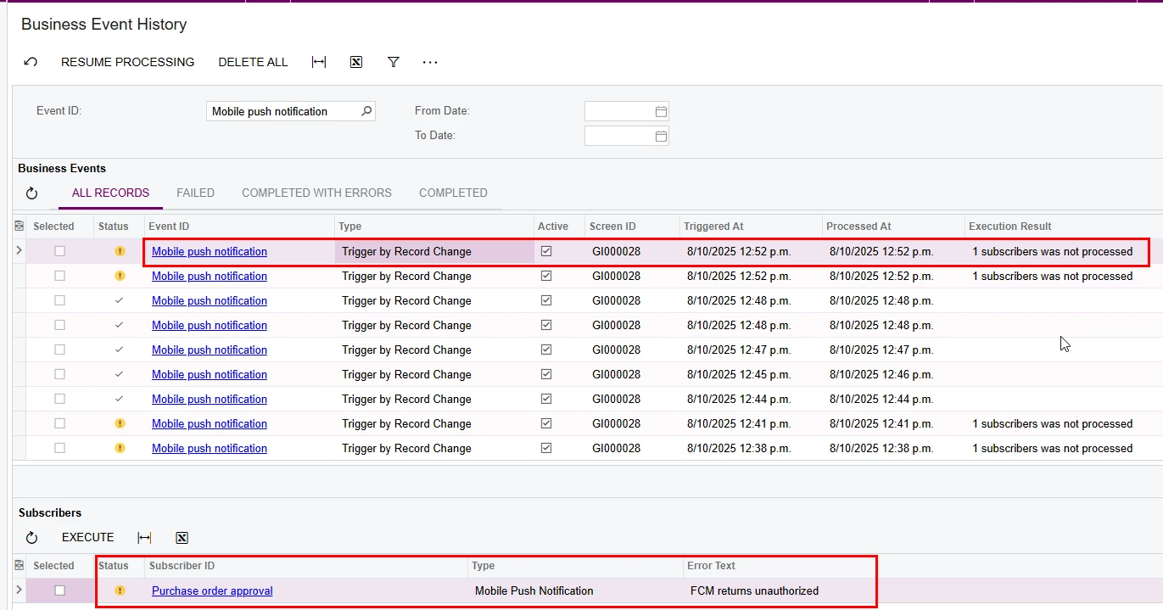1163x610 pixels.
Task: Tick Selected checkbox for the 12:38 p.m. event
Action: coord(59,448)
